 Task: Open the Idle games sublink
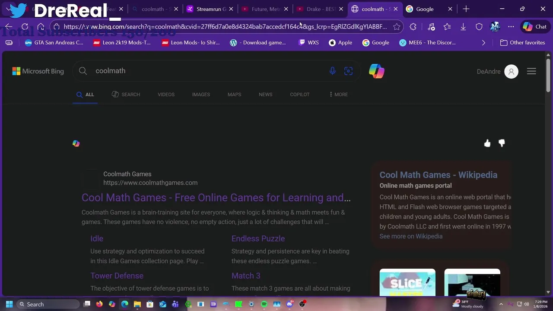[97, 238]
